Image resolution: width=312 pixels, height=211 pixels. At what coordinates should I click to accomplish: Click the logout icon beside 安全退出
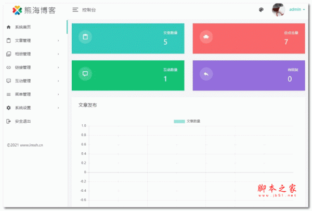tap(8, 121)
